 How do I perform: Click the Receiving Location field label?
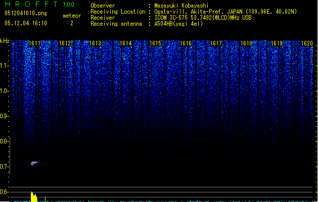pyautogui.click(x=118, y=12)
